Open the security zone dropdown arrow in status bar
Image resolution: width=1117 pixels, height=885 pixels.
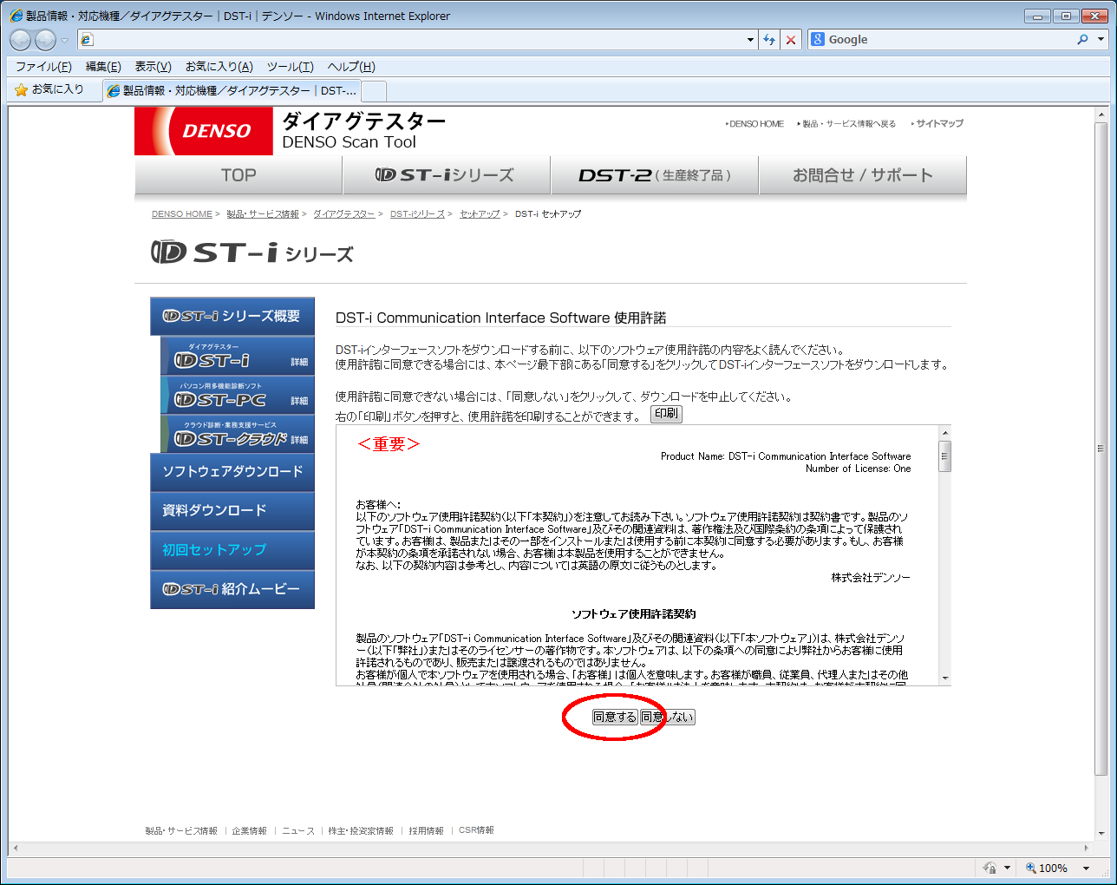point(1007,868)
